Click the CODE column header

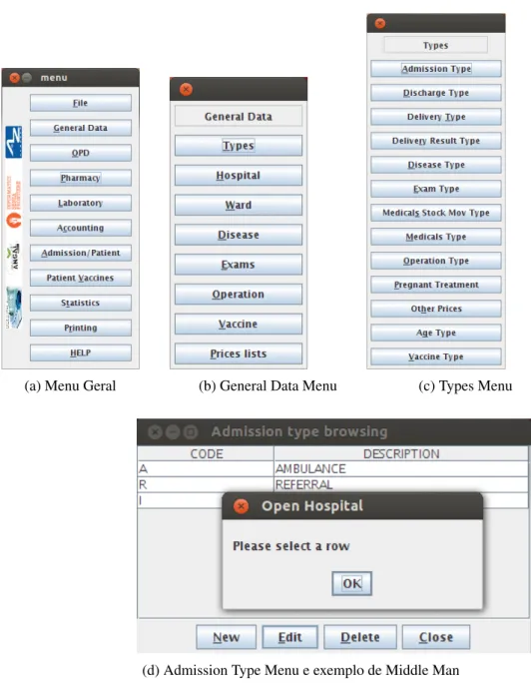(206, 453)
